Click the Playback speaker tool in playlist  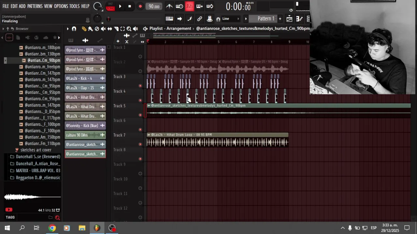tap(136, 29)
